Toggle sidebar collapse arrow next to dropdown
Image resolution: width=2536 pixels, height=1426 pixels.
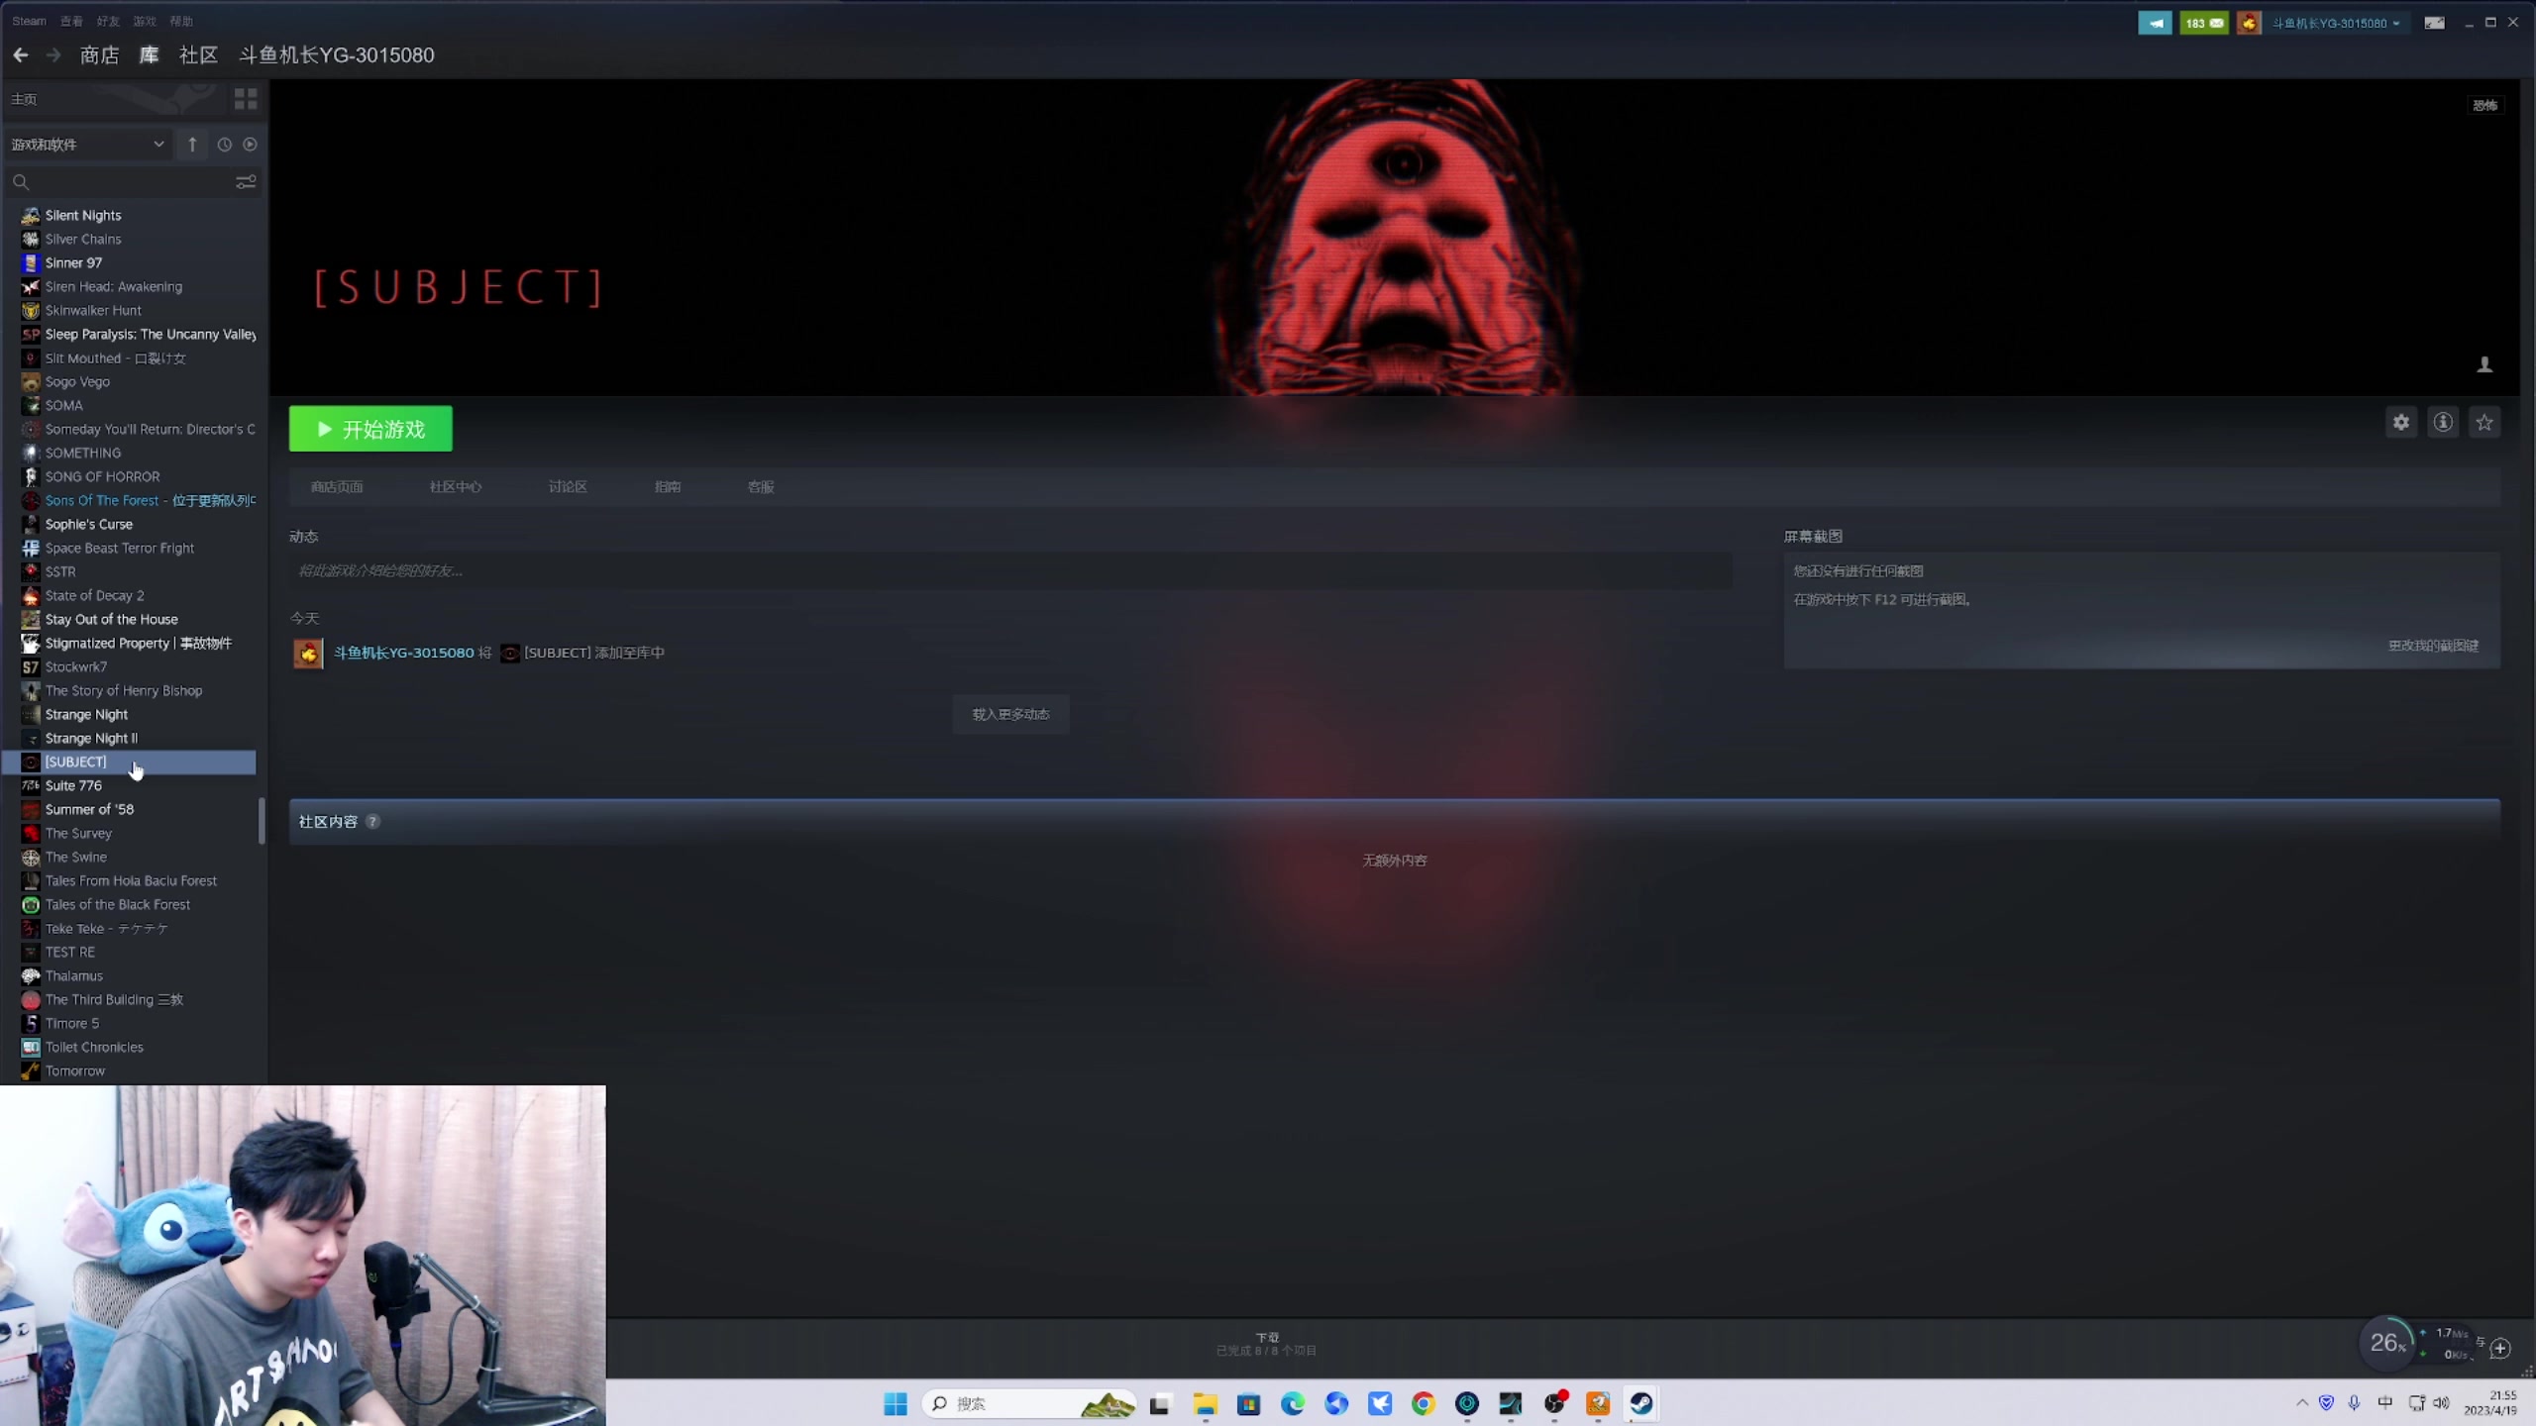pos(192,145)
